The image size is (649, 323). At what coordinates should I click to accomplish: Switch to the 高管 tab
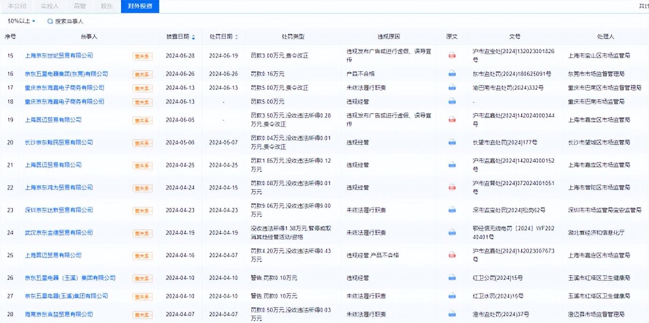tap(80, 6)
